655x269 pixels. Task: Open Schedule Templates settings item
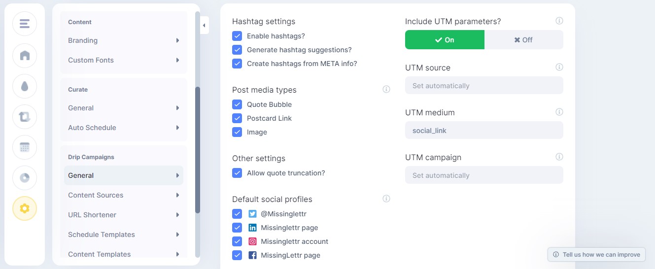coord(124,235)
